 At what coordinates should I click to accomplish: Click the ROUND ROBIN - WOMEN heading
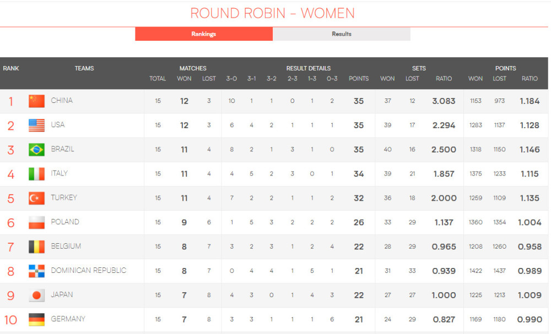[x=273, y=13]
